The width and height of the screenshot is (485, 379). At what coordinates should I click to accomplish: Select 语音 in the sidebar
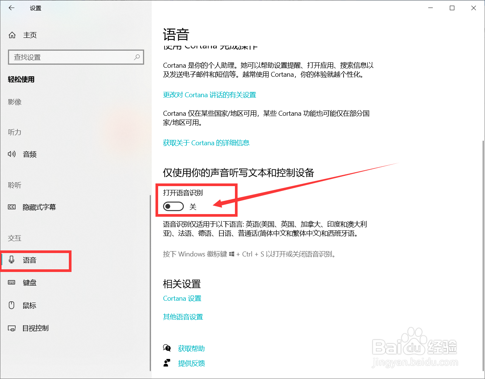click(x=30, y=260)
